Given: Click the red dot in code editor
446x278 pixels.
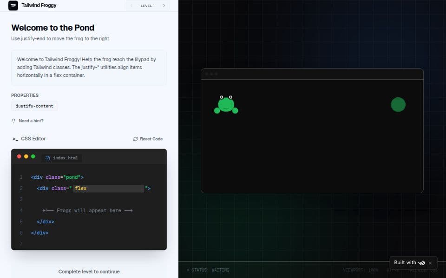Looking at the screenshot, I should pyautogui.click(x=19, y=157).
